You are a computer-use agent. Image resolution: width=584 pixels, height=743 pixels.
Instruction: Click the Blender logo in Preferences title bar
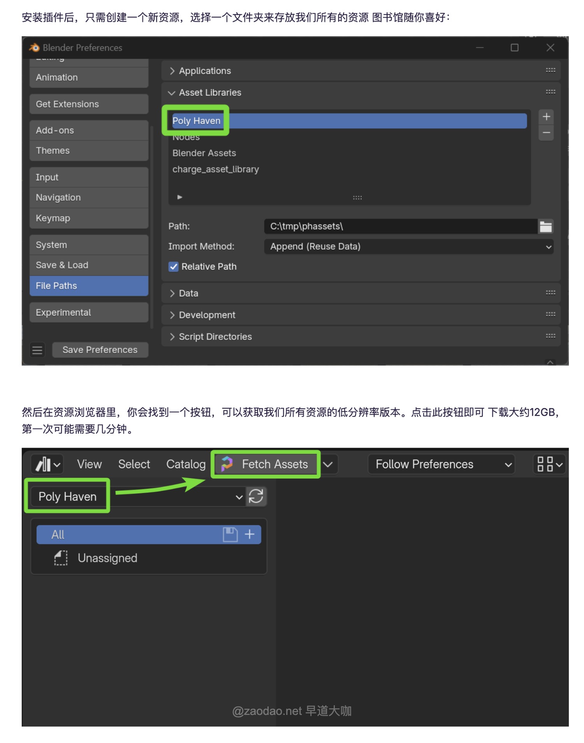[x=34, y=48]
